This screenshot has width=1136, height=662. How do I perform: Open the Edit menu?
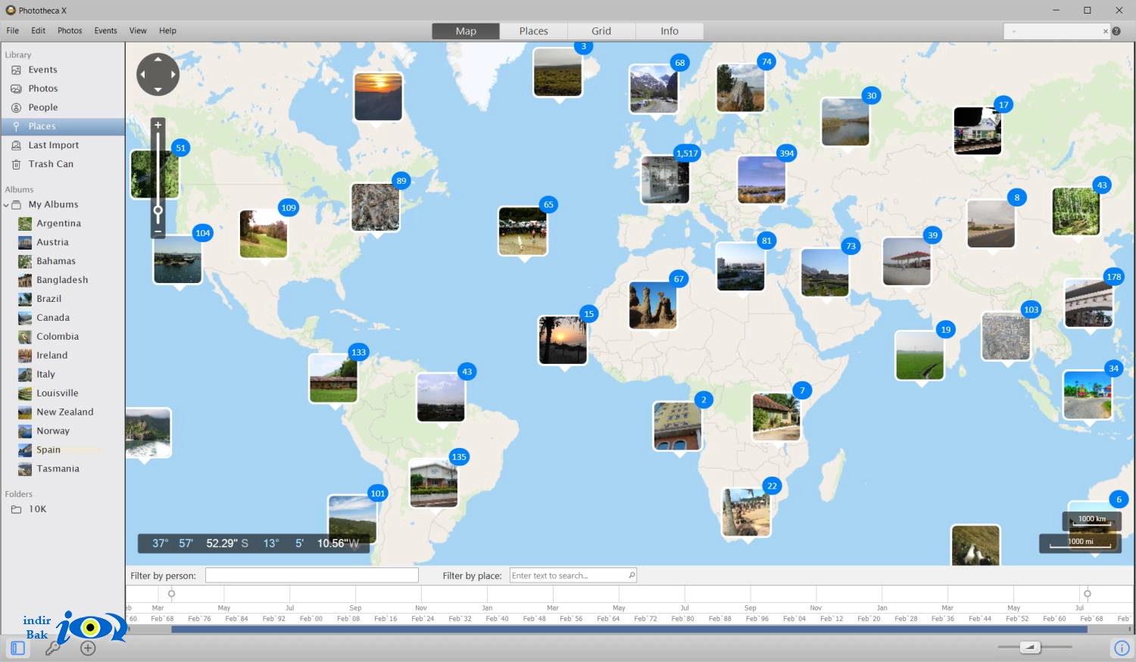tap(39, 31)
